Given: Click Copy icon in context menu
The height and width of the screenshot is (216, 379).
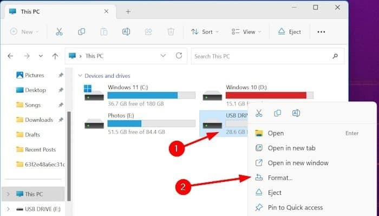Looking at the screenshot, I should pos(277,113).
